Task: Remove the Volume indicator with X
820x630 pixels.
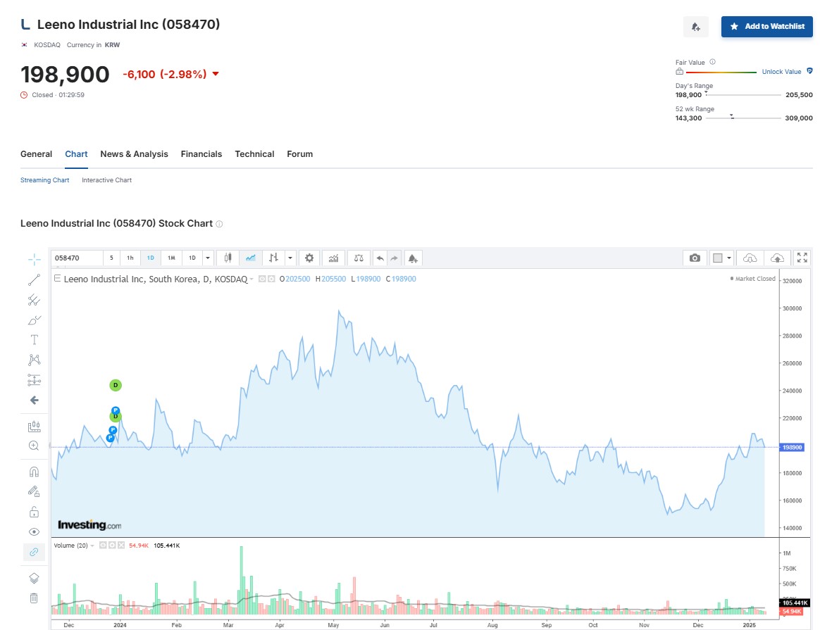Action: tap(121, 546)
